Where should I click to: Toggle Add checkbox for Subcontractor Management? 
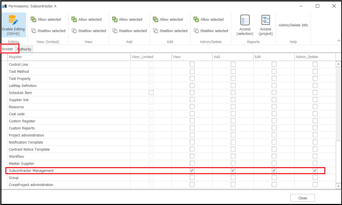click(x=233, y=170)
